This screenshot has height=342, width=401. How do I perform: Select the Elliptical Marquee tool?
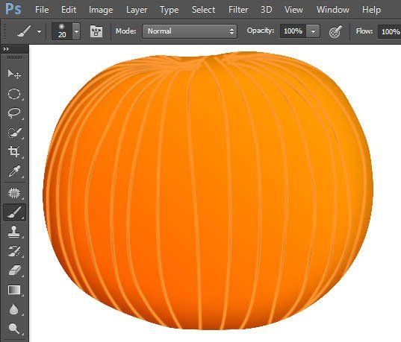(x=14, y=94)
